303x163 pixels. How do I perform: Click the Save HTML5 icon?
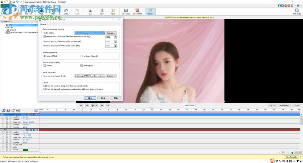(137, 11)
